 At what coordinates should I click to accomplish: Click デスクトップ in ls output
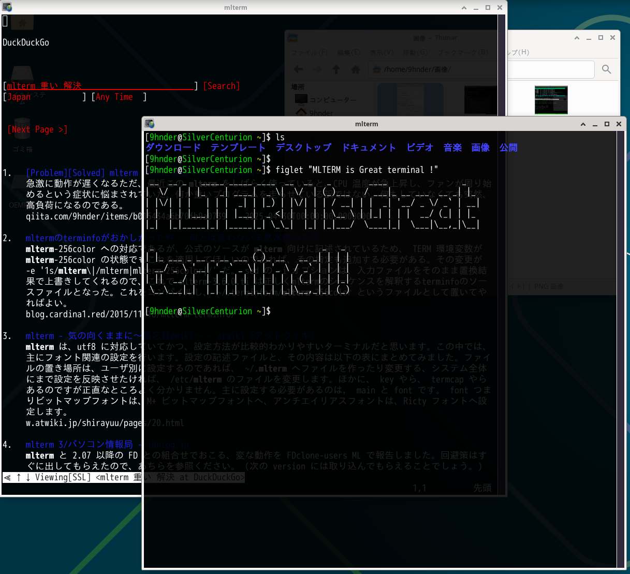(303, 148)
